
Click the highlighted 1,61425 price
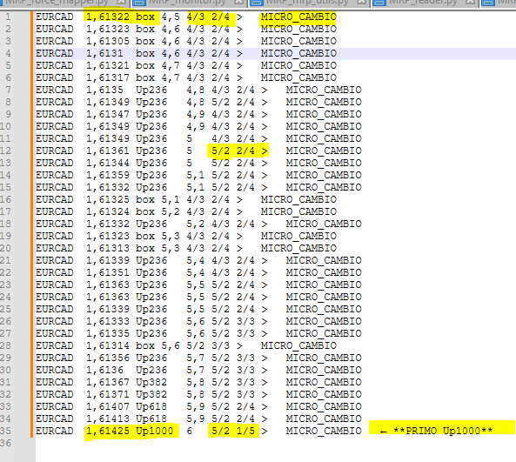click(108, 431)
